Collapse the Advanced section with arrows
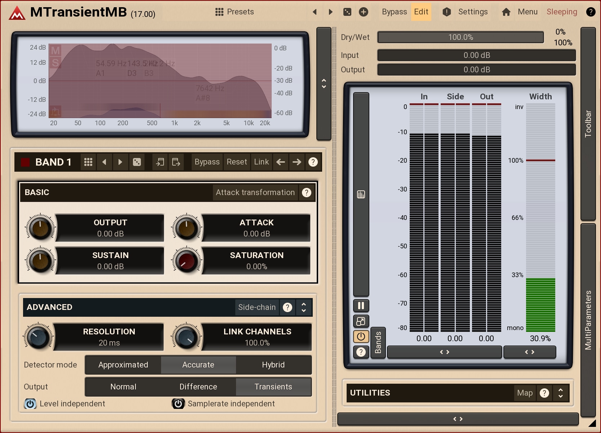Screen dimensions: 601x433 (304, 307)
